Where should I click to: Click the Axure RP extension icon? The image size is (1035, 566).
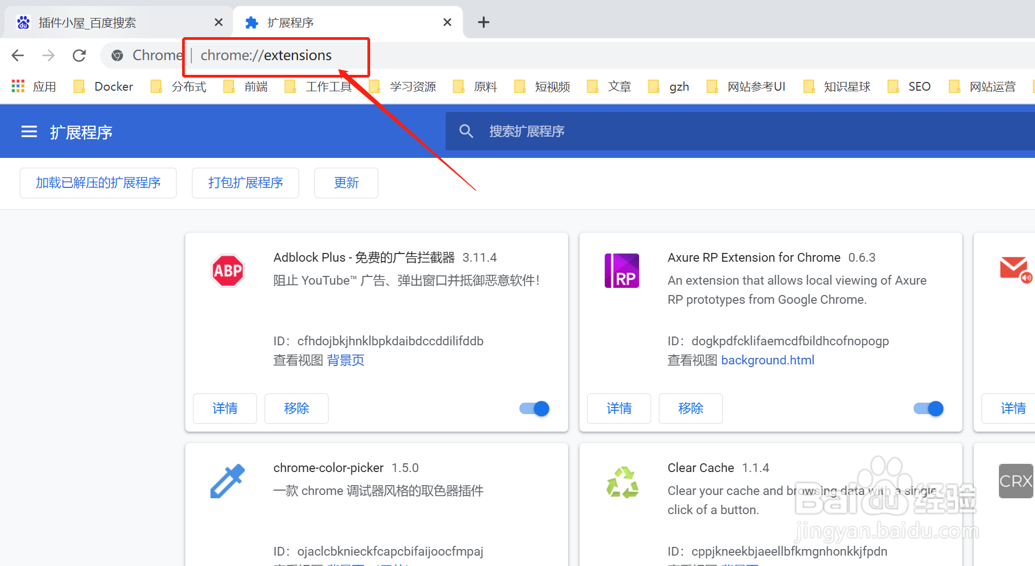pos(622,270)
